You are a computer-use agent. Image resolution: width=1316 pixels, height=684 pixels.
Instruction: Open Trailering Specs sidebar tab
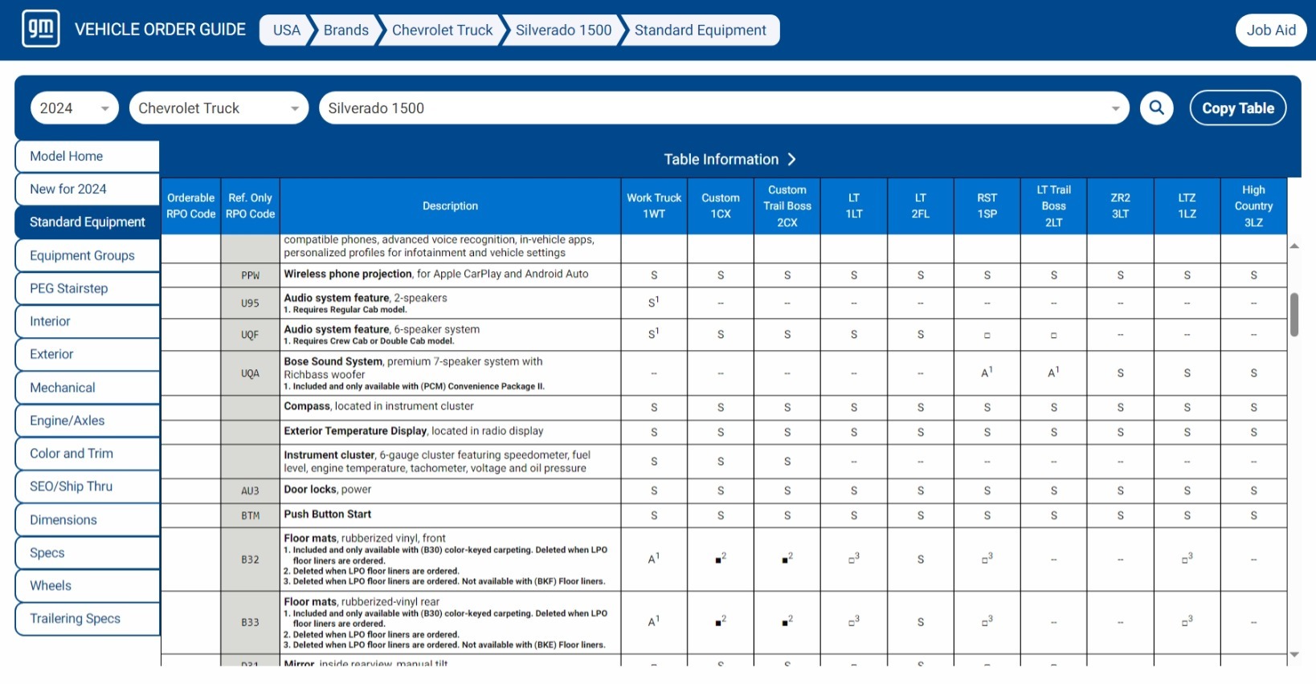(88, 619)
